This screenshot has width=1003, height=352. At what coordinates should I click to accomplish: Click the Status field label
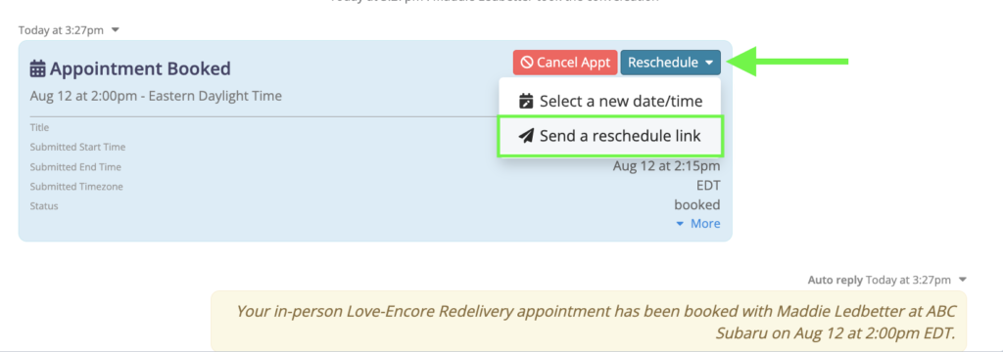[44, 206]
